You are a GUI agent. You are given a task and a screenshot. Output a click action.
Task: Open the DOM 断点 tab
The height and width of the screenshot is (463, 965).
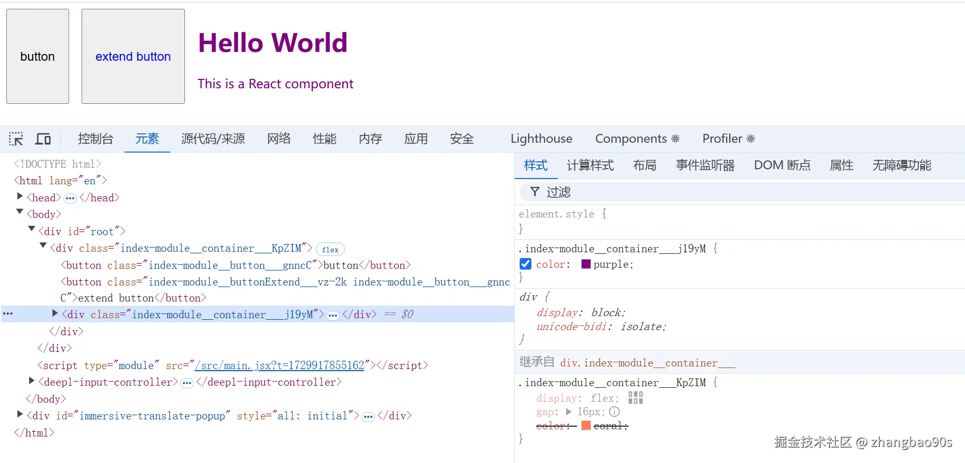[x=782, y=166]
